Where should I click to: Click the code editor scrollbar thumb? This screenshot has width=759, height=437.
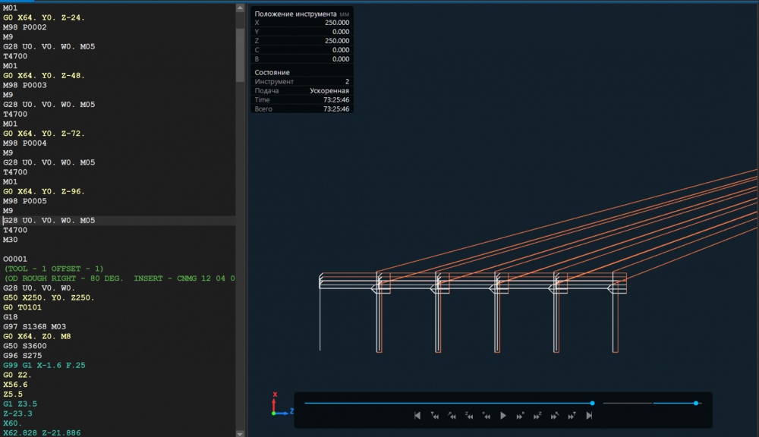click(240, 55)
